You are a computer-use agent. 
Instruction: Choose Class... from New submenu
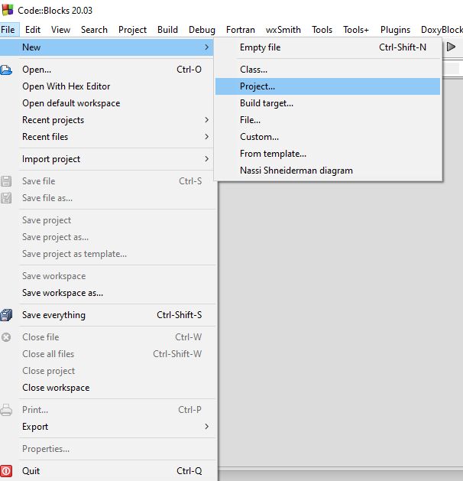[328, 70]
